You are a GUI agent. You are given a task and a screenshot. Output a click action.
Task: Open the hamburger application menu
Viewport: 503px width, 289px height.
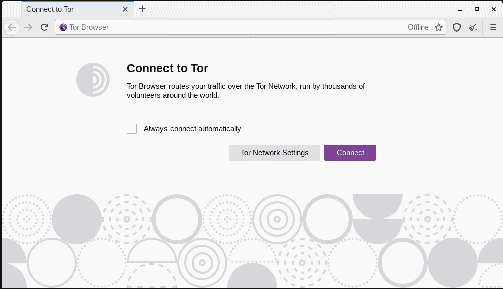click(493, 27)
